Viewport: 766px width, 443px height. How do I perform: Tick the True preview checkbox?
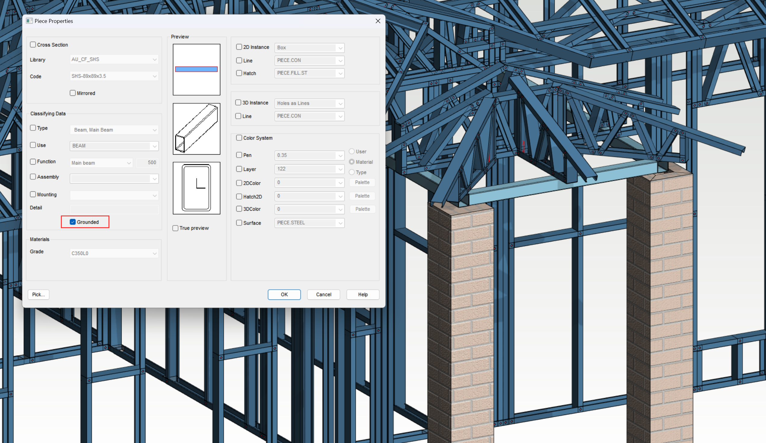tap(175, 228)
